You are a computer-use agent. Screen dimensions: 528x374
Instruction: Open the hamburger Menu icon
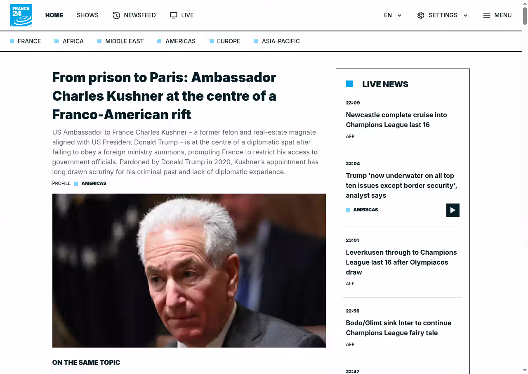pos(487,15)
